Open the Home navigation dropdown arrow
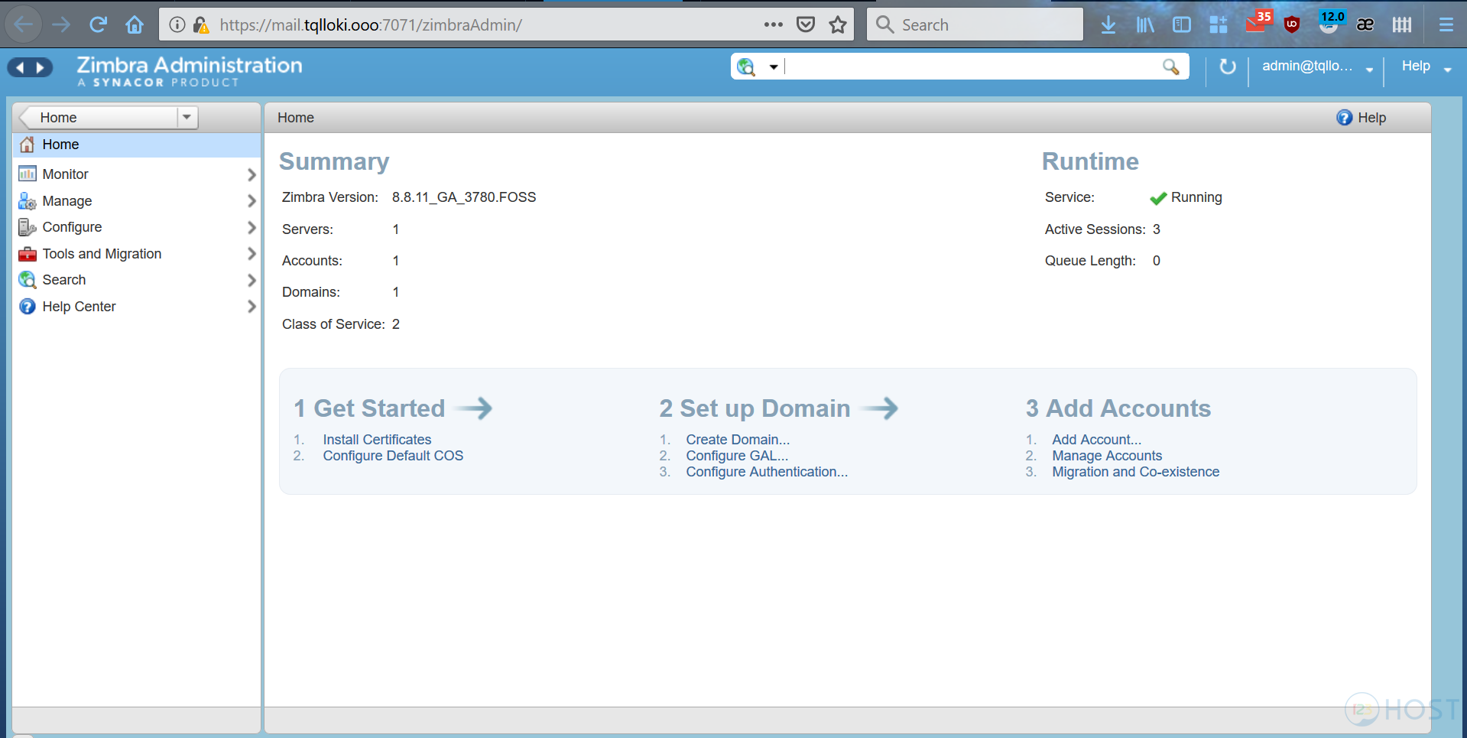The image size is (1467, 738). click(187, 116)
